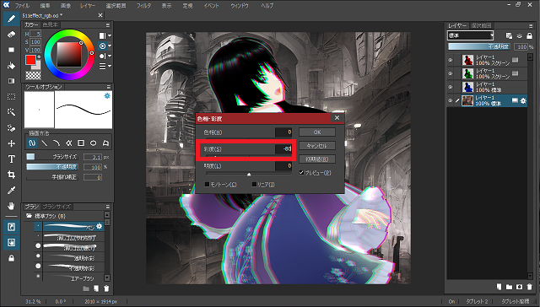540x307 pixels.
Task: Click the 彩度(S) value input field
Action: coord(283,149)
